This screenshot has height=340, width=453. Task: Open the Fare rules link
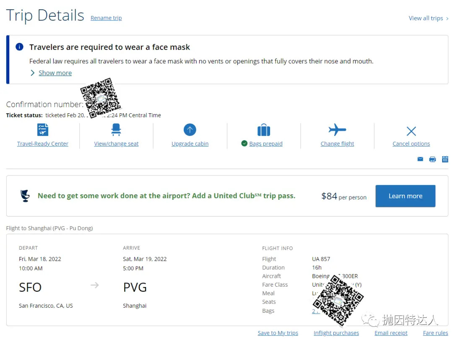(435, 333)
